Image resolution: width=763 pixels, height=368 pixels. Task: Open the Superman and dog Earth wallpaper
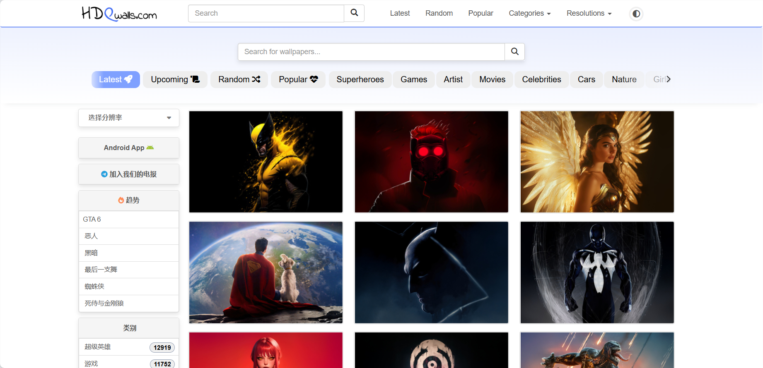[x=266, y=272]
